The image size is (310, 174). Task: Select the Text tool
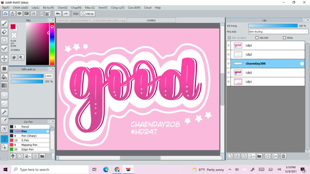tap(4, 139)
